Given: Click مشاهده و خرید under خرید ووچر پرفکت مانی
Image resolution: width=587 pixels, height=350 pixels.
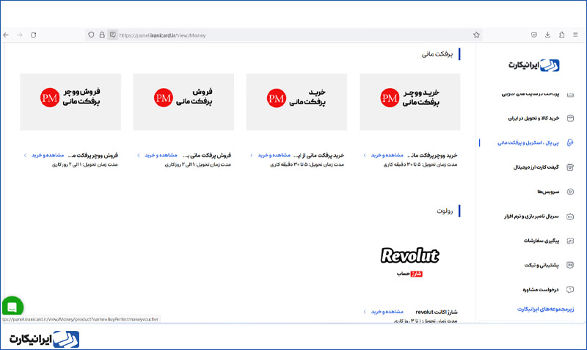Looking at the screenshot, I should click(x=387, y=155).
